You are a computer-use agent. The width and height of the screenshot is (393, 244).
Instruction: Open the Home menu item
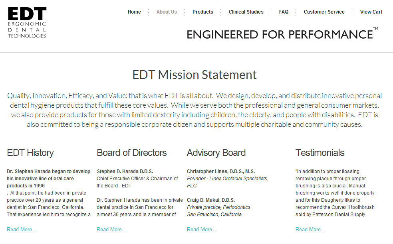point(134,12)
